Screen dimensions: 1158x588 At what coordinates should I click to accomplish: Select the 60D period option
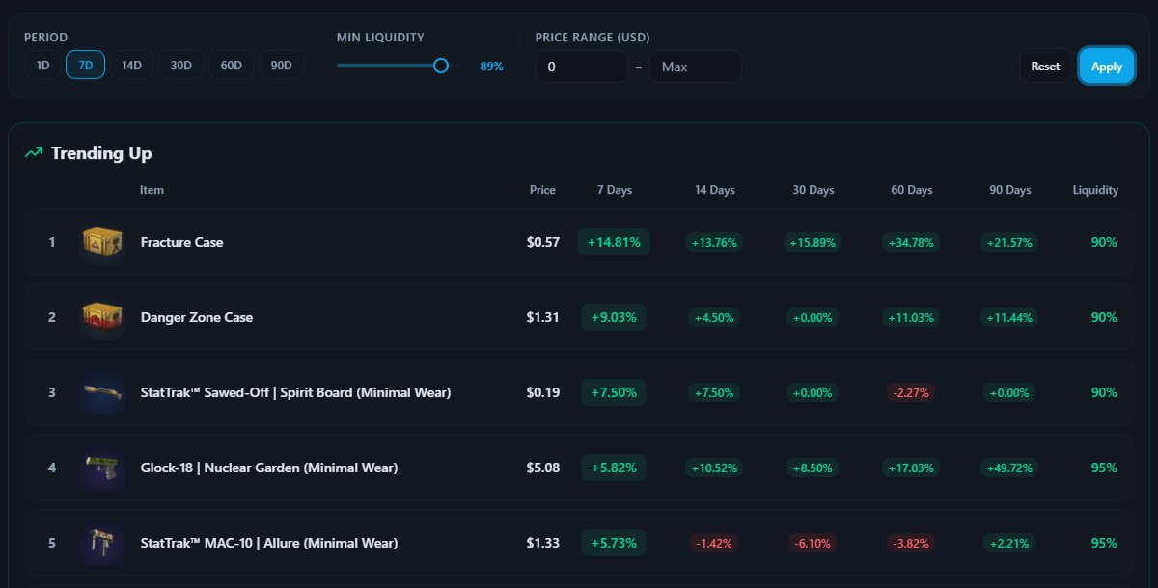point(231,65)
